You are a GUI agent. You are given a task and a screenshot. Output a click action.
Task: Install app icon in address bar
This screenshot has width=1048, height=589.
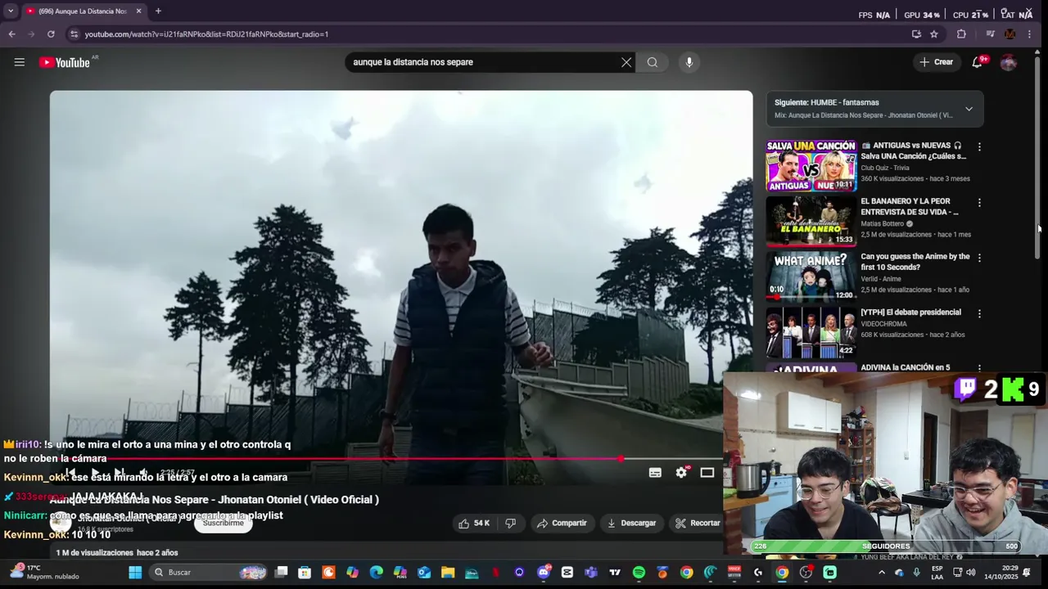(916, 34)
